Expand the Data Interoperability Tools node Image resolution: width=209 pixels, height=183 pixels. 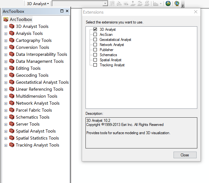(6, 55)
